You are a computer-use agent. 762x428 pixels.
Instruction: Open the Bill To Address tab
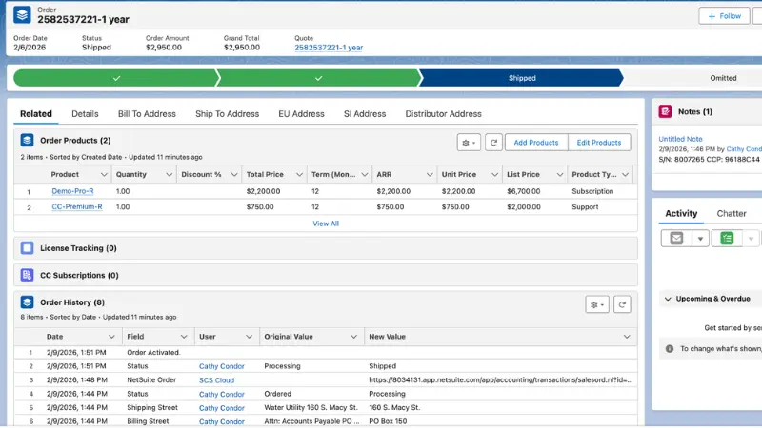(x=147, y=113)
